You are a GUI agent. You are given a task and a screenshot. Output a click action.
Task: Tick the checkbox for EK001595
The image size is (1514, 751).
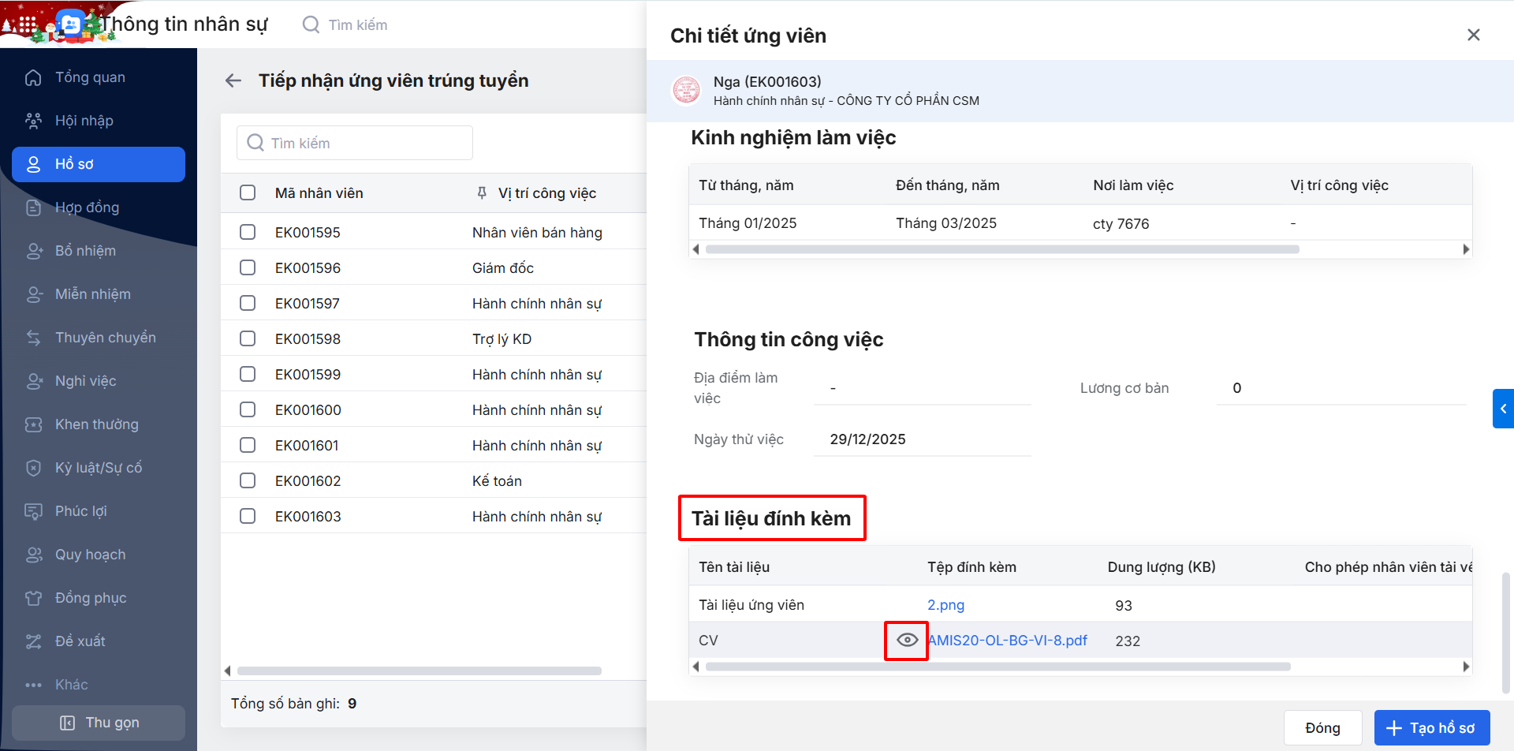[248, 232]
